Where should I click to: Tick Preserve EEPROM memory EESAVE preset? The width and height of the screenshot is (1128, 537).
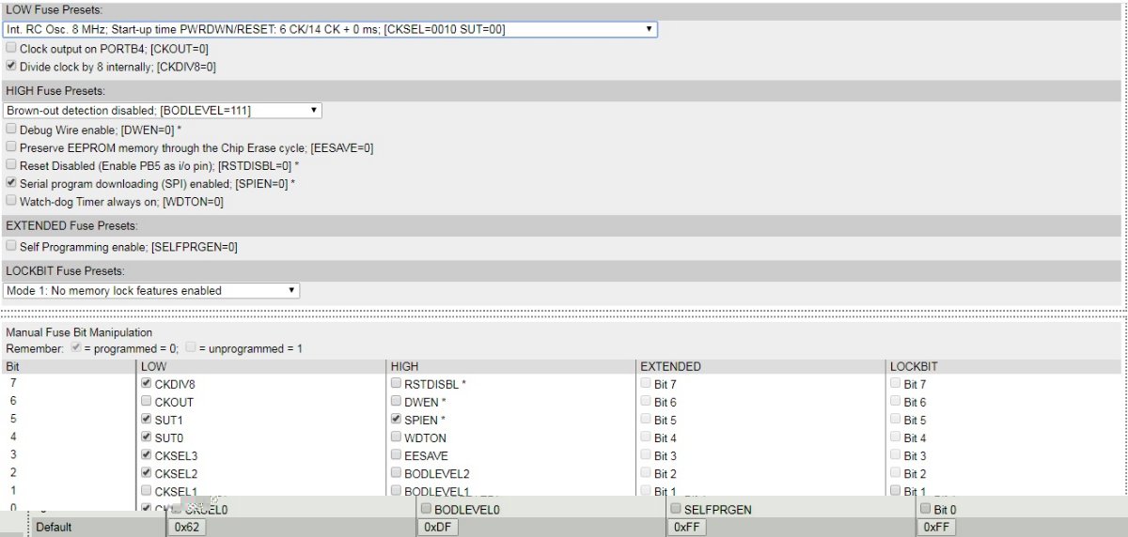(11, 147)
